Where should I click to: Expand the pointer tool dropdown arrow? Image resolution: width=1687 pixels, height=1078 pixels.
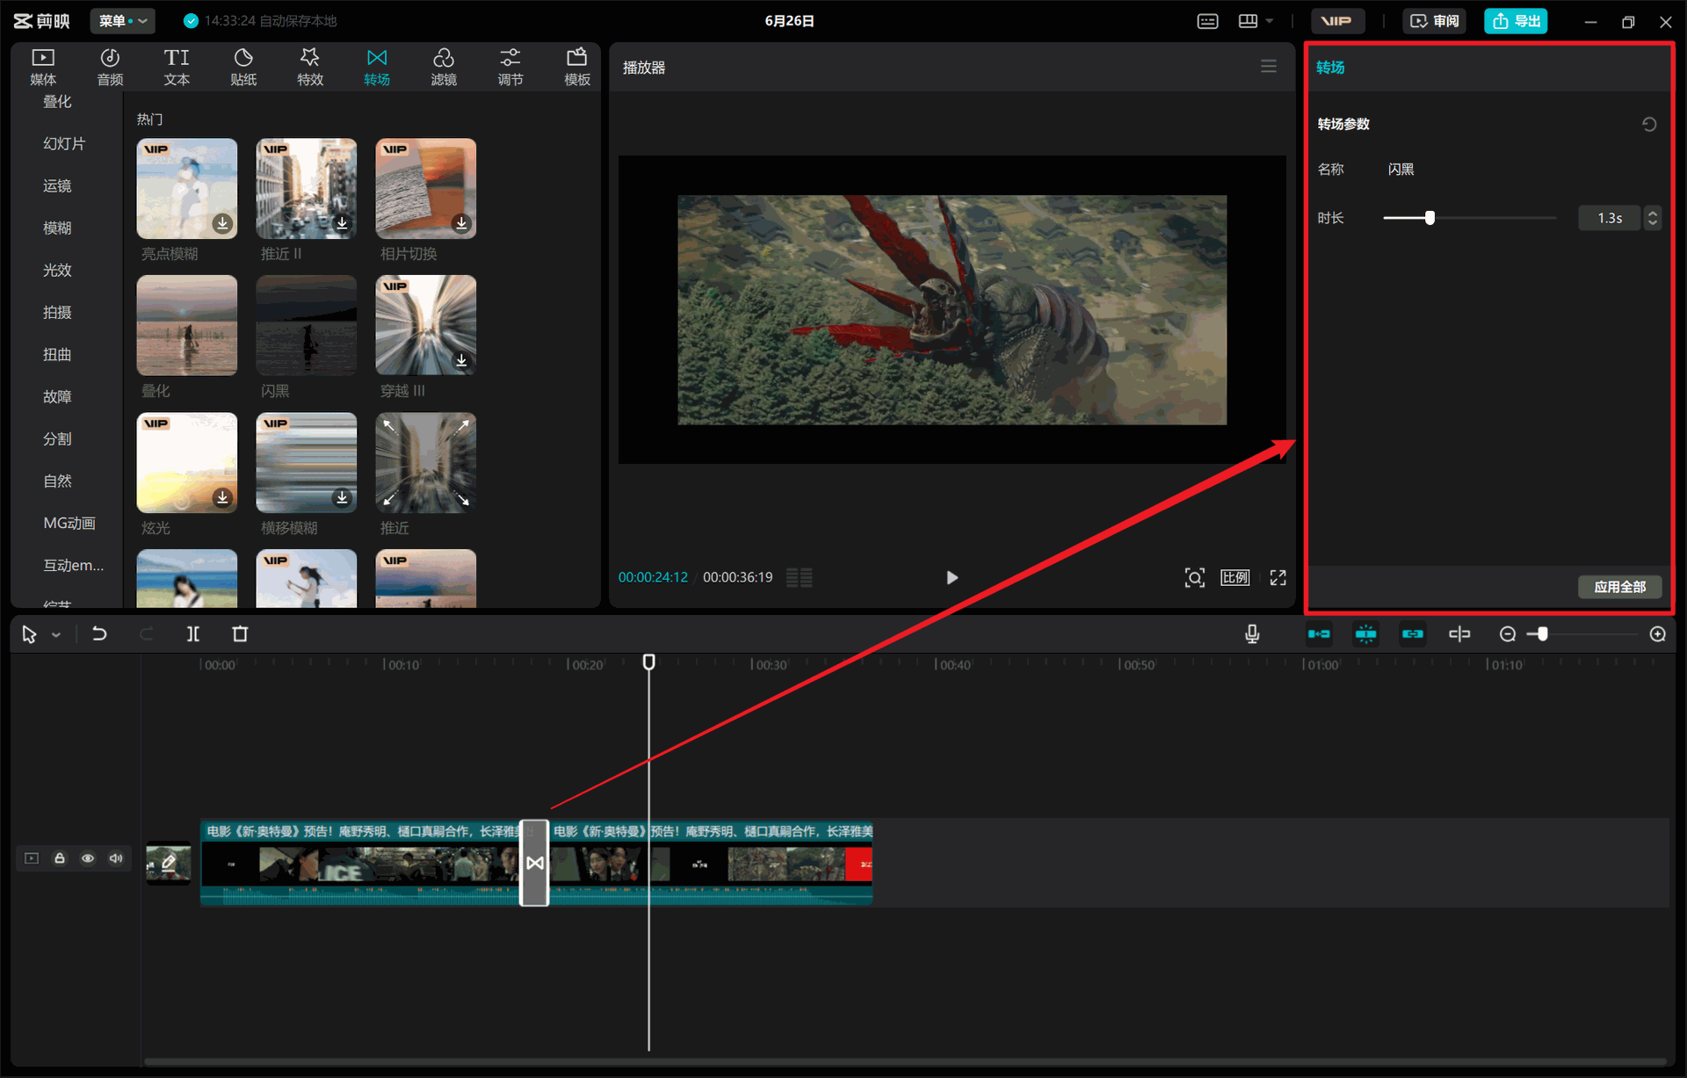(56, 635)
